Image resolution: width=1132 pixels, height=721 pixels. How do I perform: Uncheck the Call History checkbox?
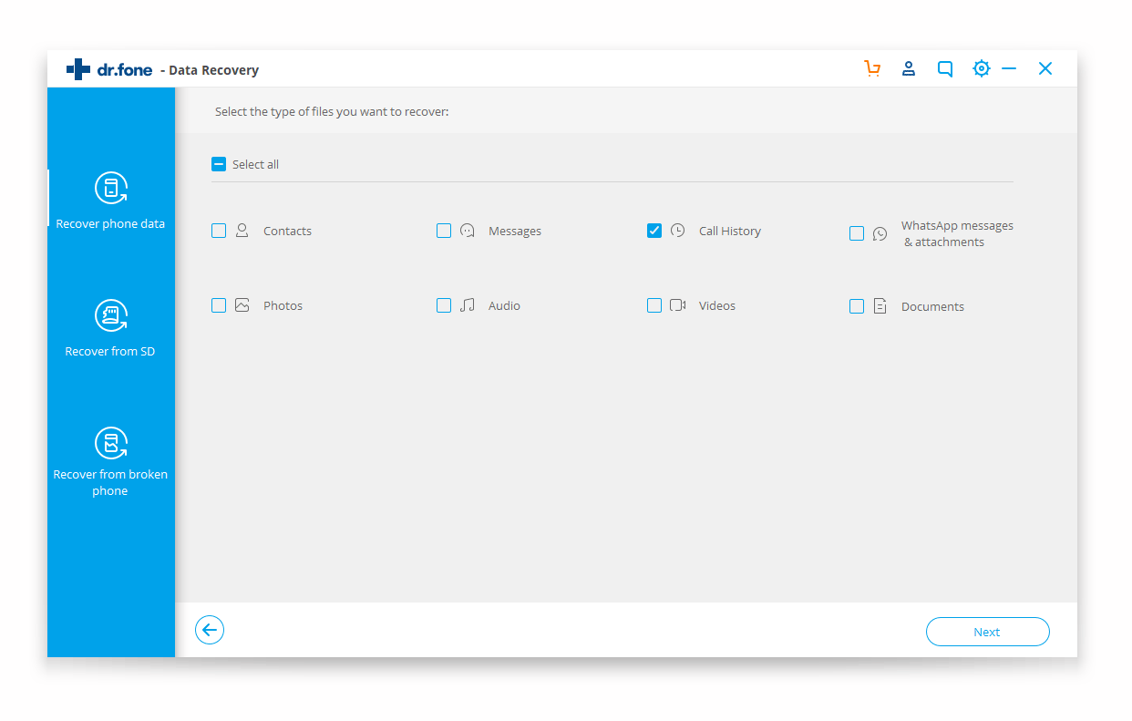click(x=654, y=231)
